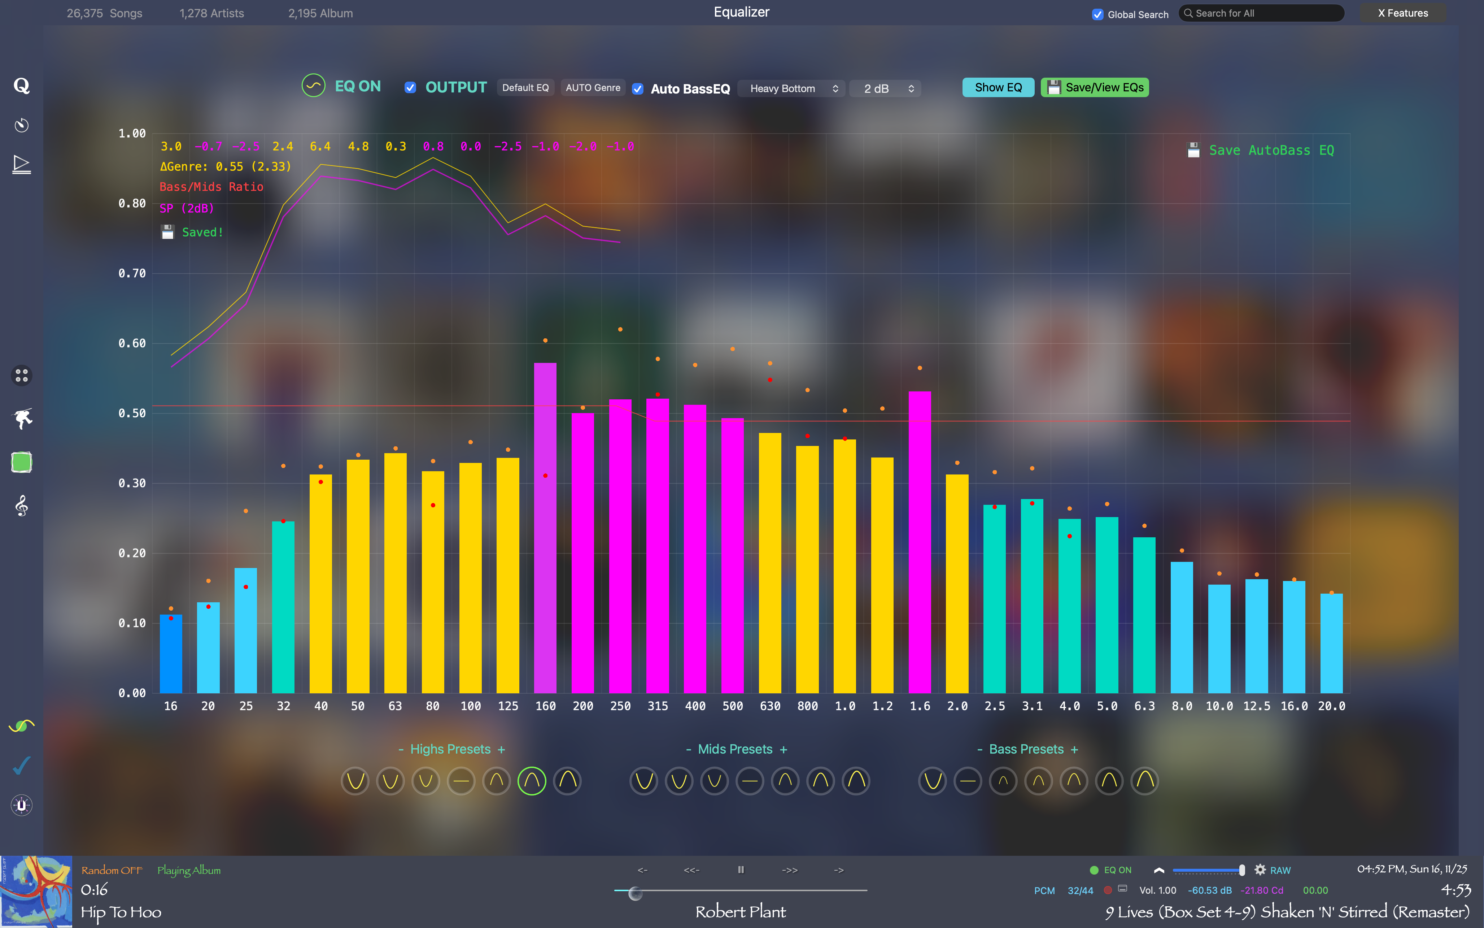Expand the volume chevron in status bar
This screenshot has height=928, width=1484.
1159,870
